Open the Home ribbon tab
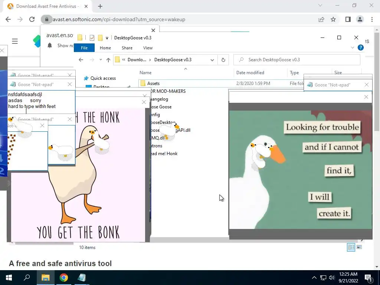The height and width of the screenshot is (285, 380). click(105, 48)
